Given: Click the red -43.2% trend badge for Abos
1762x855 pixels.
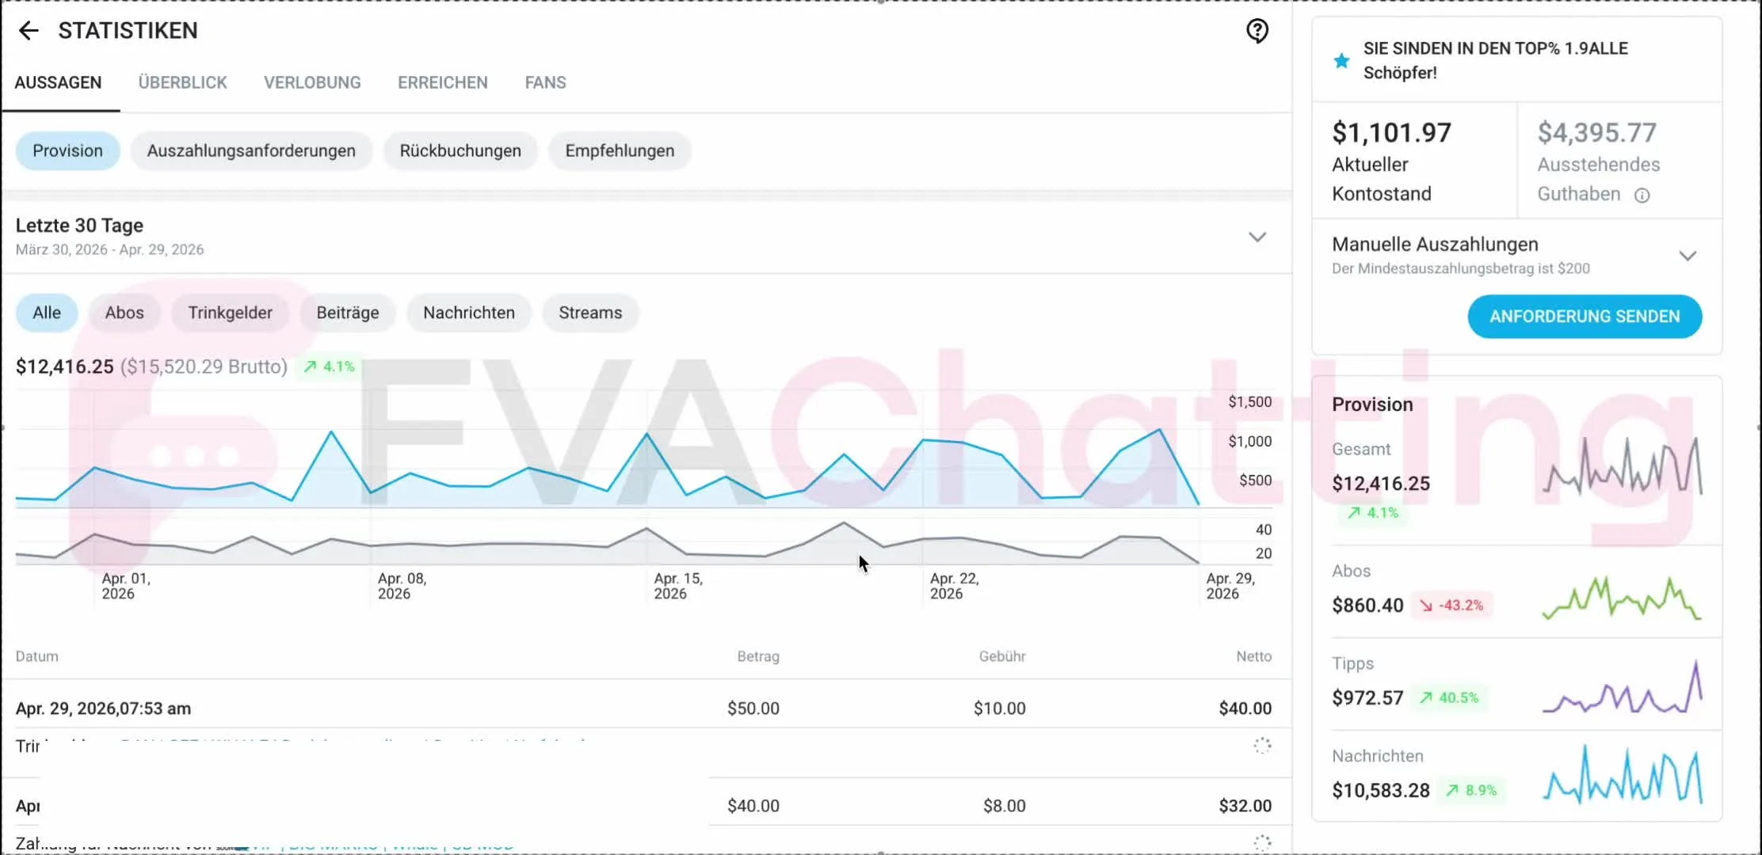Looking at the screenshot, I should click(1451, 605).
